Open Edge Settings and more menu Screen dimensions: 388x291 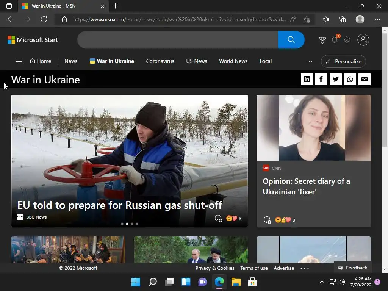(377, 19)
